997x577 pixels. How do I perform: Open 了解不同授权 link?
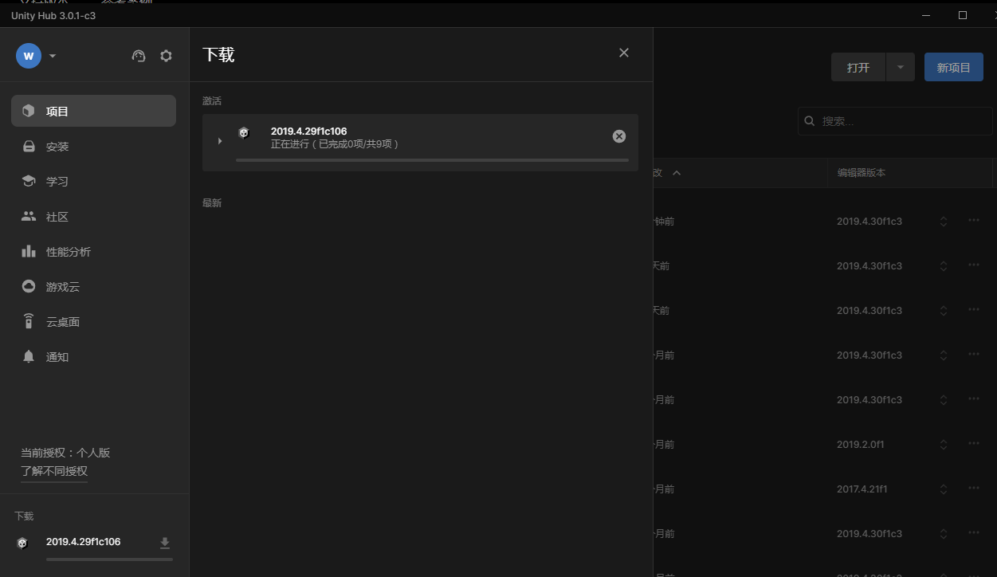54,471
